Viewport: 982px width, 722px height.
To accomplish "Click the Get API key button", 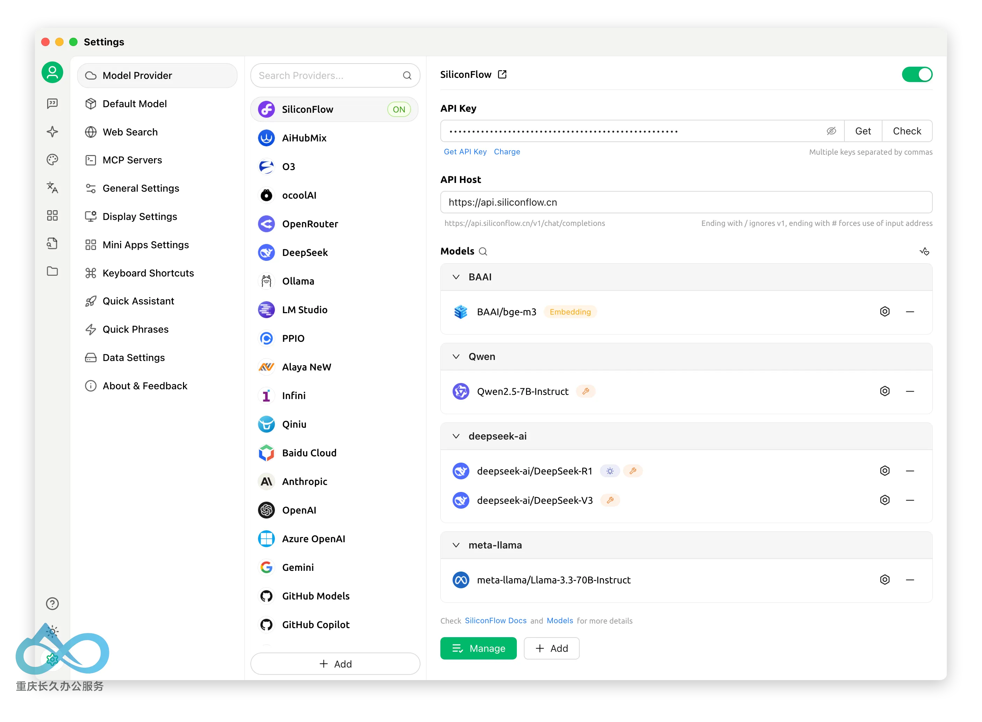I will [x=863, y=131].
